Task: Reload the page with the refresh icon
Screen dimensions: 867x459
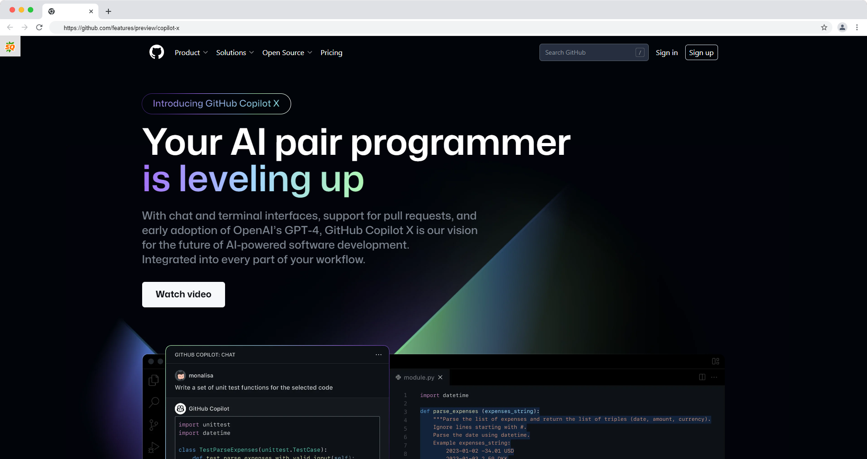Action: [39, 27]
